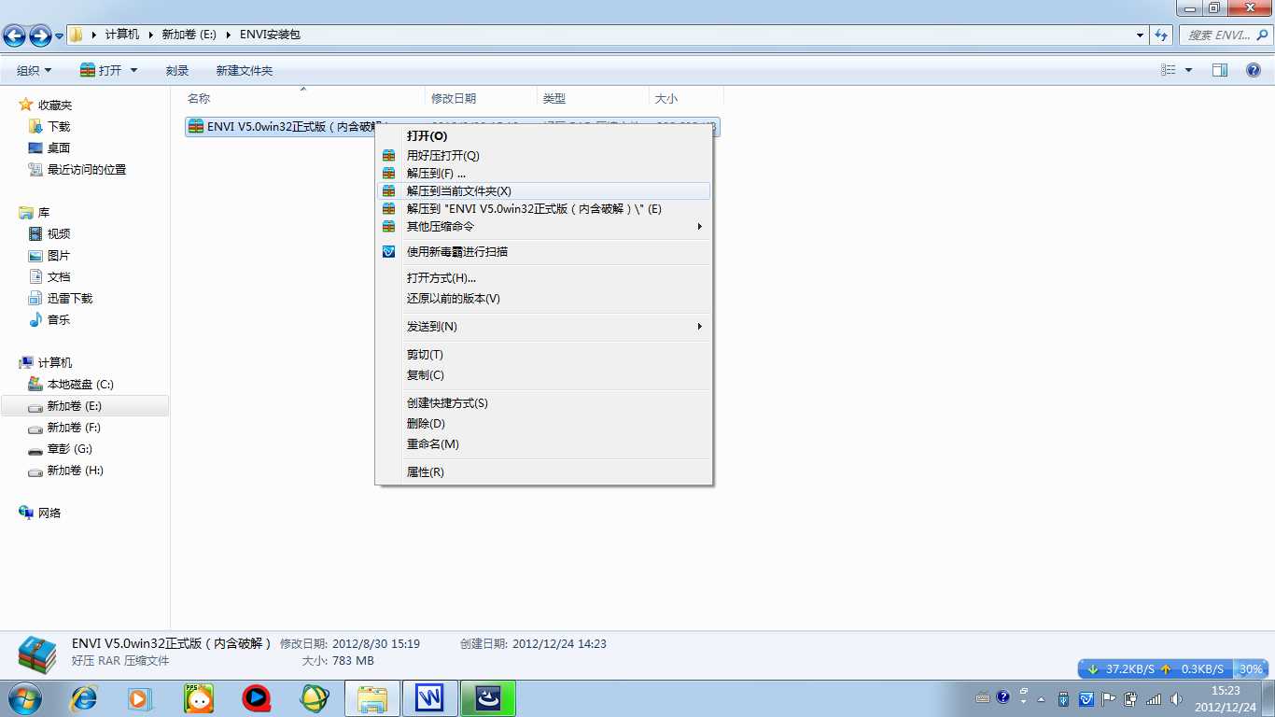Choose 解压到 "ENVI V5.0win32正式版" folder option

tap(543, 209)
